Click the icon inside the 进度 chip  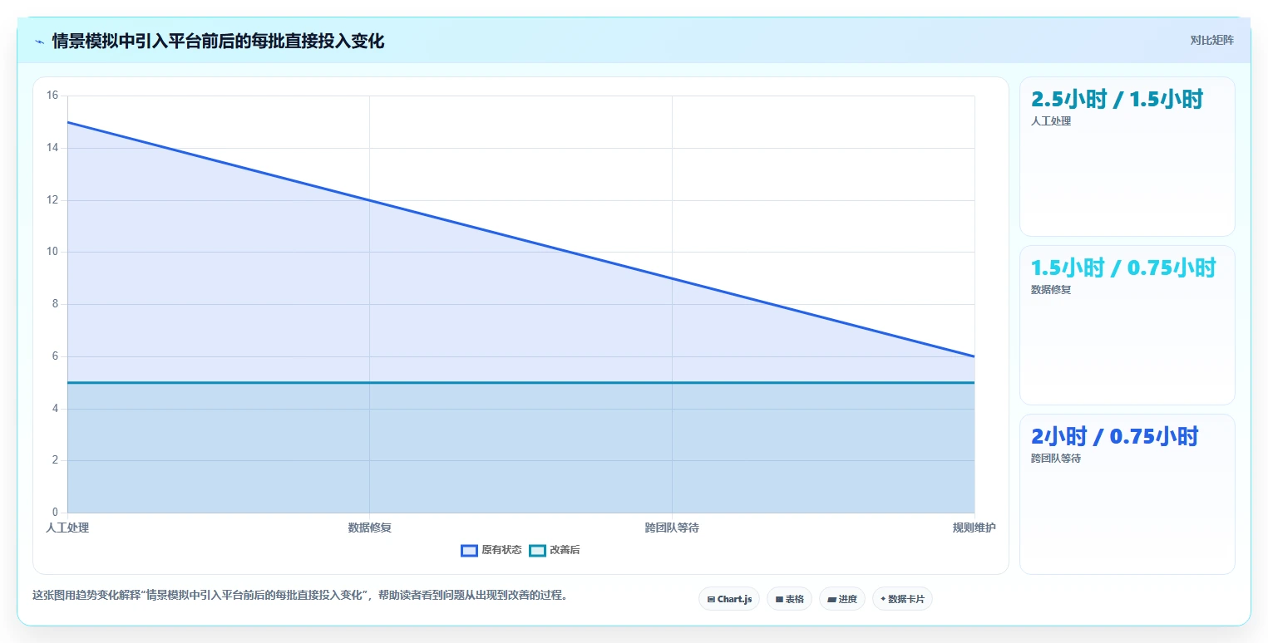pyautogui.click(x=831, y=599)
